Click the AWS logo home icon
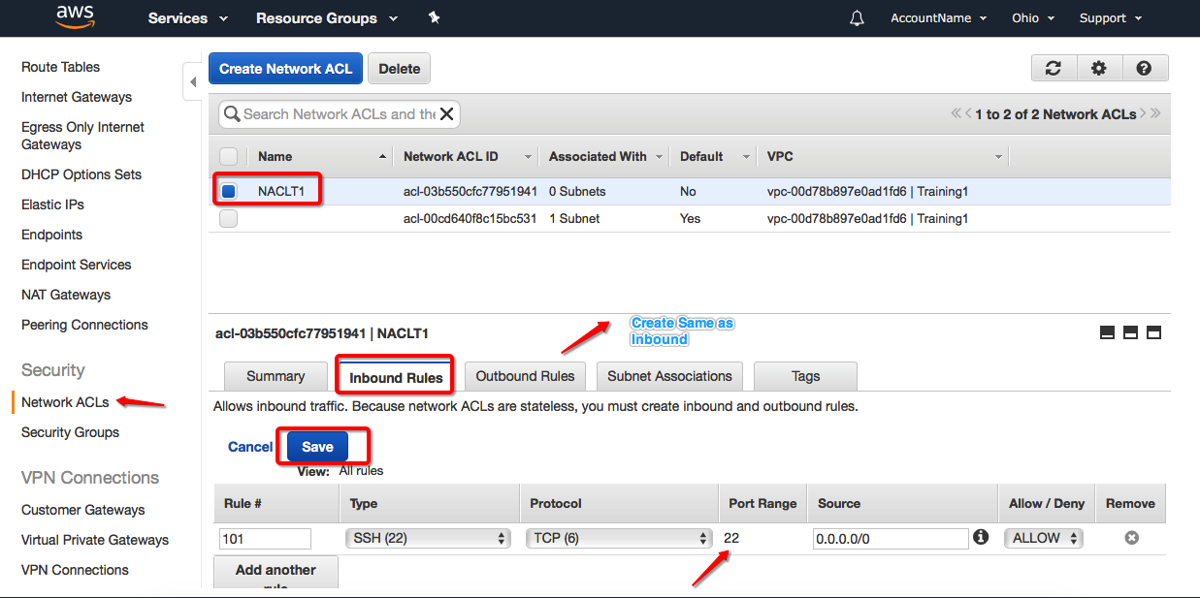This screenshot has width=1200, height=598. tap(74, 16)
